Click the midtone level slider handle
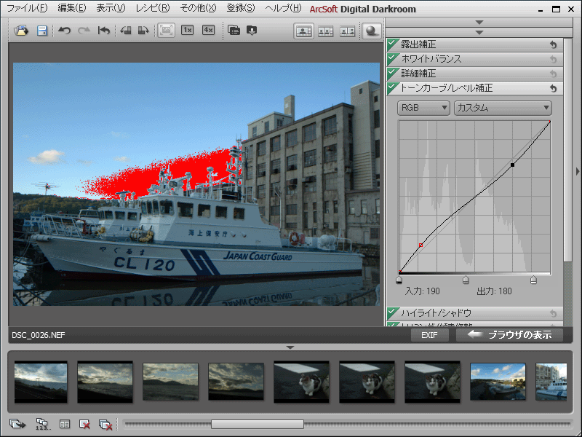 [466, 280]
